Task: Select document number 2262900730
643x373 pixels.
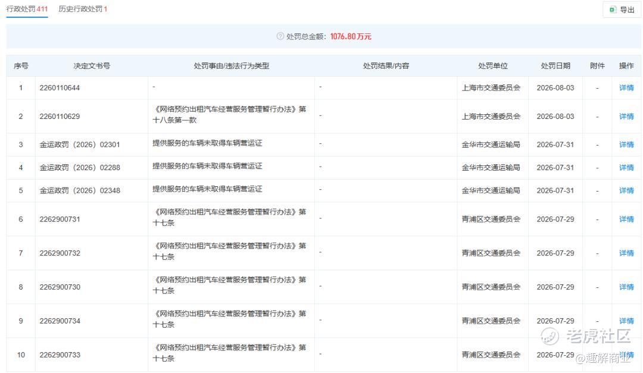Action: click(60, 287)
